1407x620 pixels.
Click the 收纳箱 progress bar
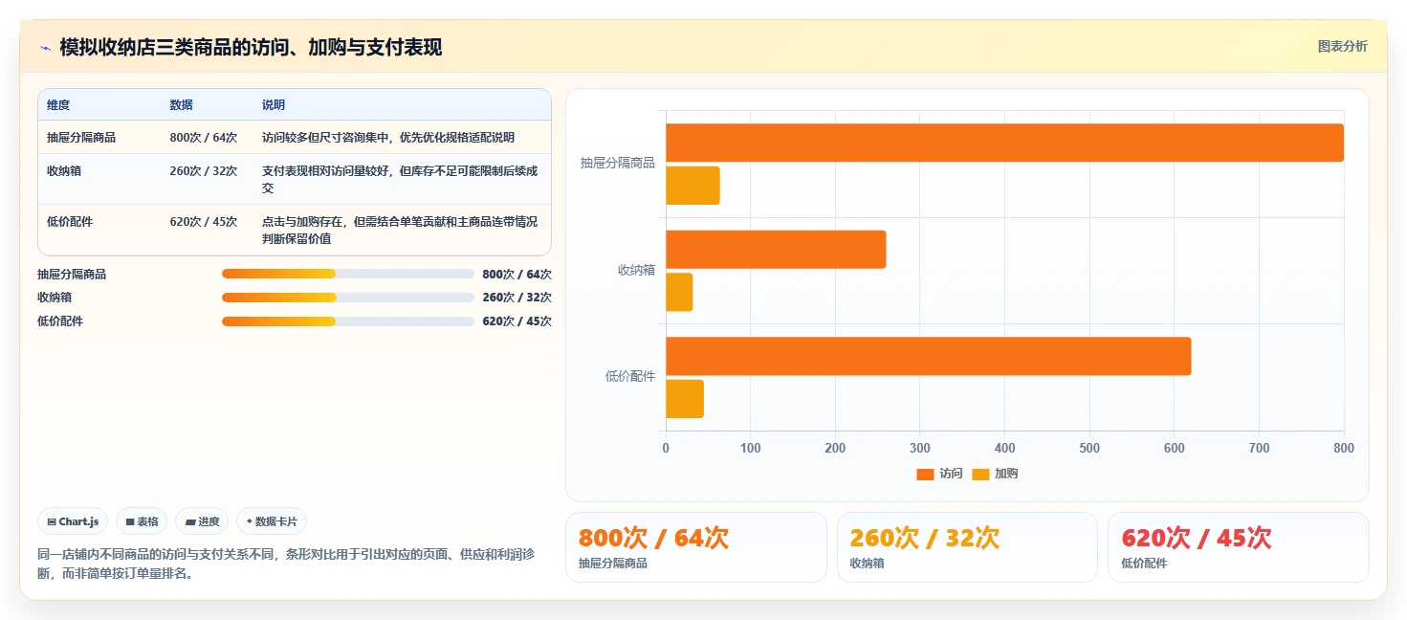(348, 298)
